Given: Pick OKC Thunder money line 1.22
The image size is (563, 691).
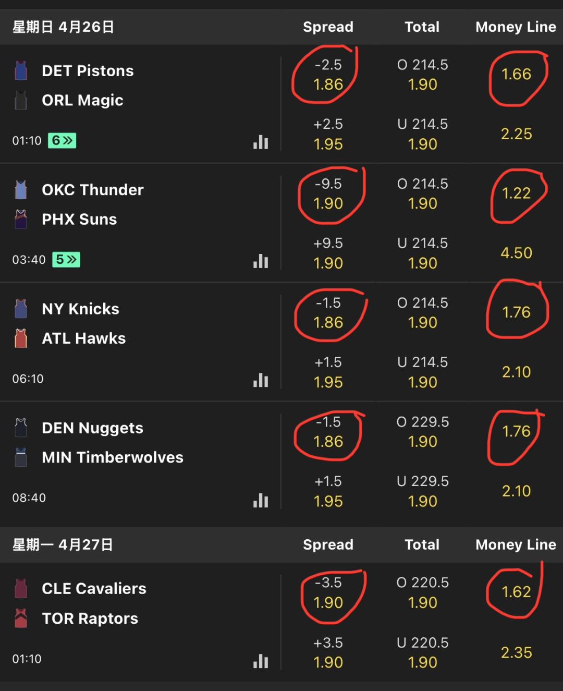Looking at the screenshot, I should click(516, 193).
